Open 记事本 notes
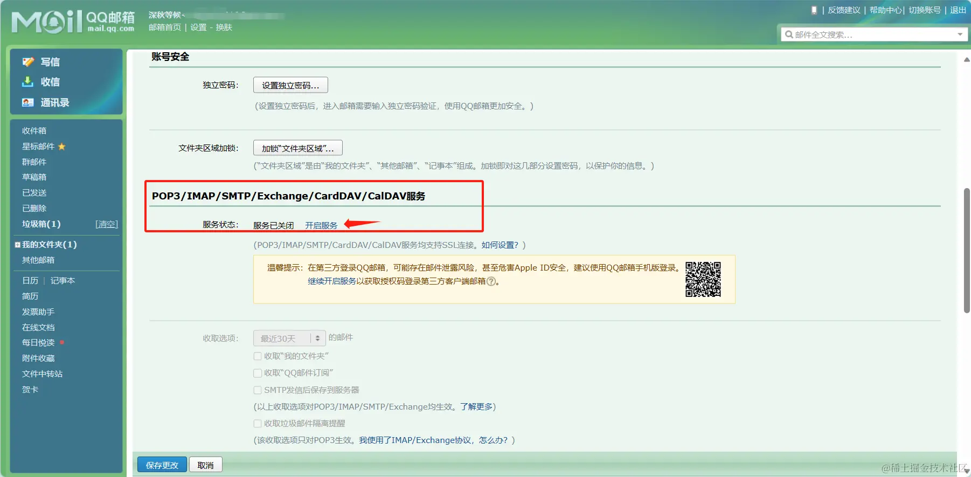 click(x=63, y=281)
